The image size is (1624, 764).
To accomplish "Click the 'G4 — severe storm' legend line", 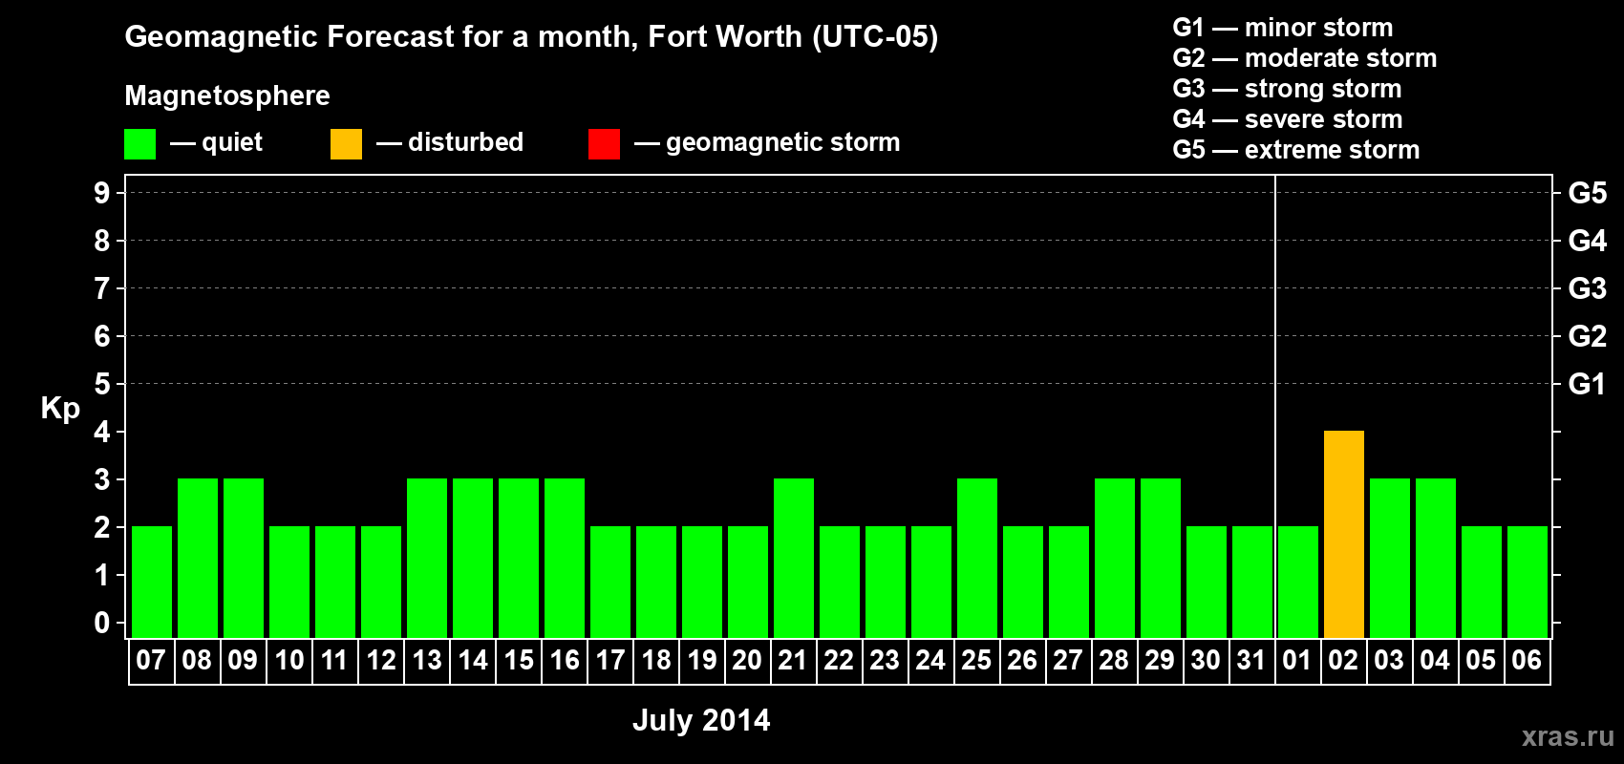I will pyautogui.click(x=1288, y=119).
